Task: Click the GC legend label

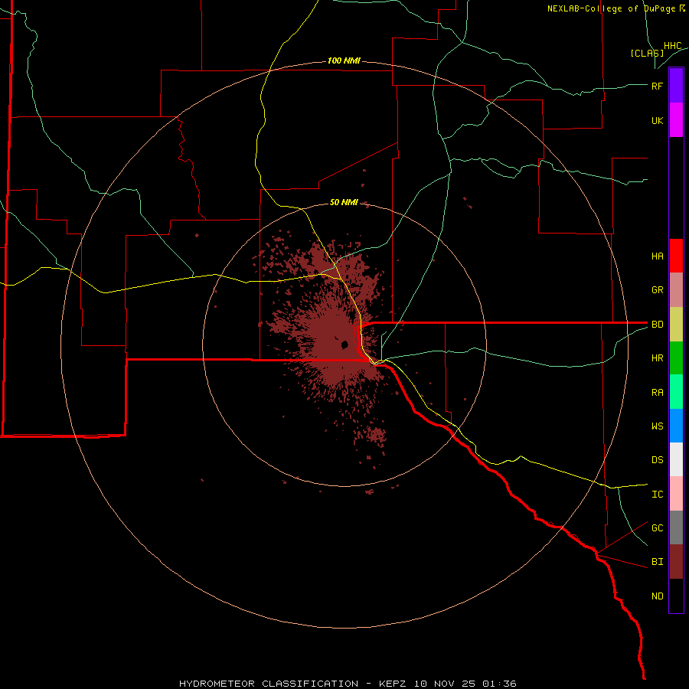Action: coord(657,528)
